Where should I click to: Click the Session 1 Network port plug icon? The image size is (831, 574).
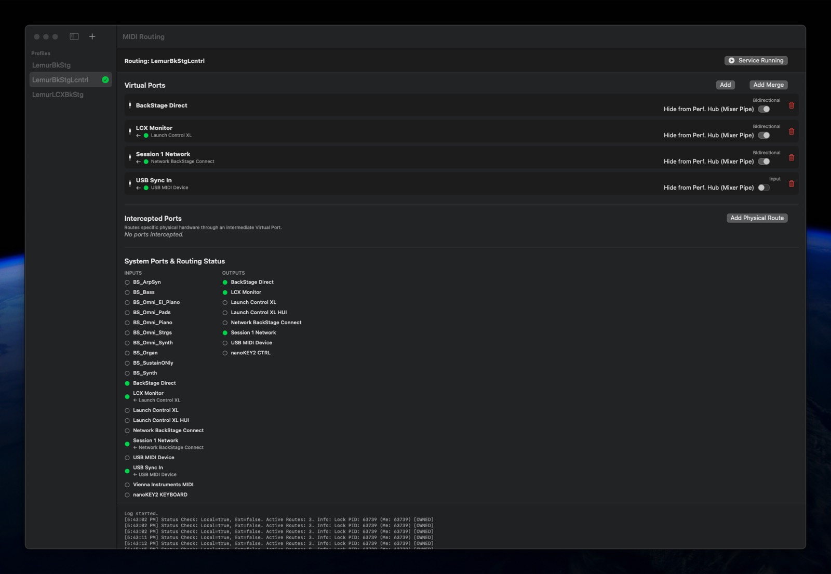pyautogui.click(x=130, y=157)
